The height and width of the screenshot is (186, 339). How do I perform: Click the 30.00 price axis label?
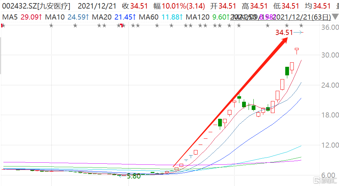[x=330, y=55]
